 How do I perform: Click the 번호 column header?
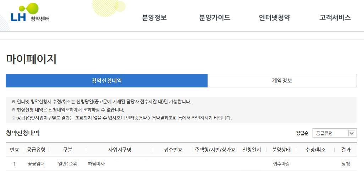(15, 150)
